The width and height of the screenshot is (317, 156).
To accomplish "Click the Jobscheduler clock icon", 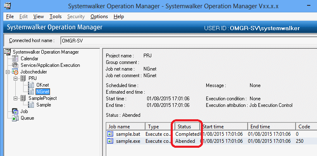I will 15,72.
